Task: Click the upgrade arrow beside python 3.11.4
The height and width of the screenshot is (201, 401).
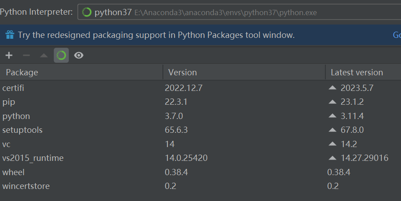Action: tap(332, 116)
